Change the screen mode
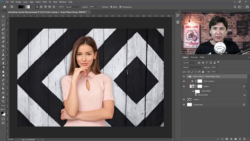 3,123
